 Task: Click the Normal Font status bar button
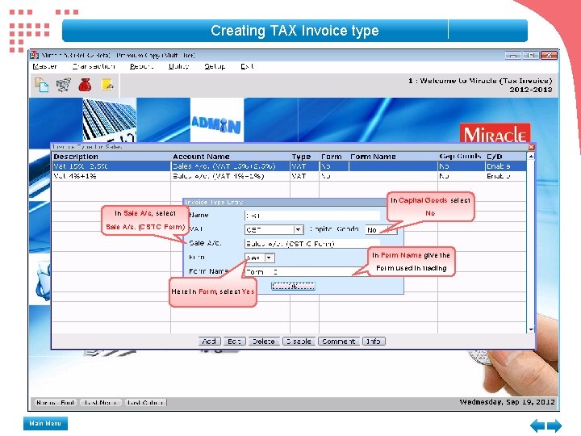pyautogui.click(x=56, y=402)
